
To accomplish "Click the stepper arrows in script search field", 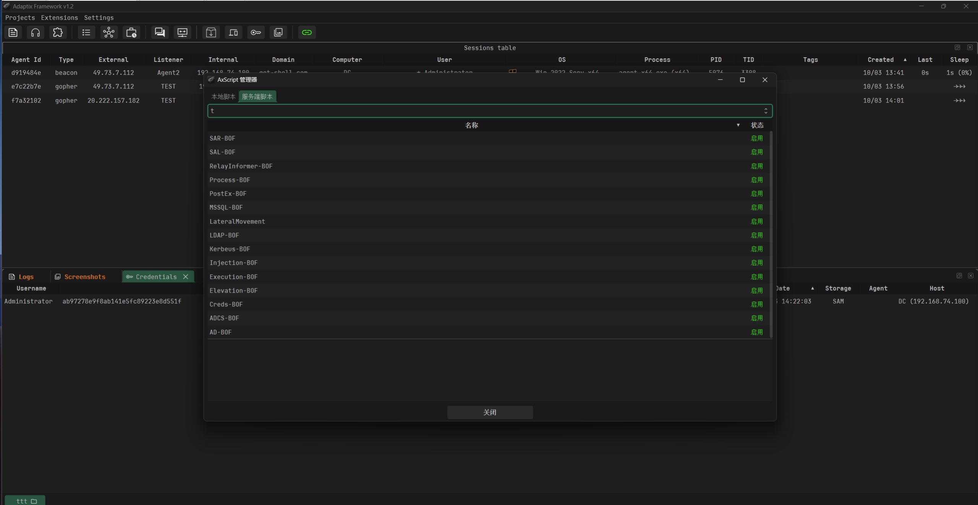I will (766, 111).
